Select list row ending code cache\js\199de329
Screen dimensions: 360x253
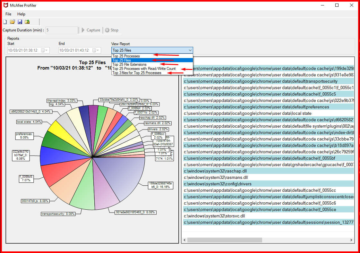click(x=268, y=68)
